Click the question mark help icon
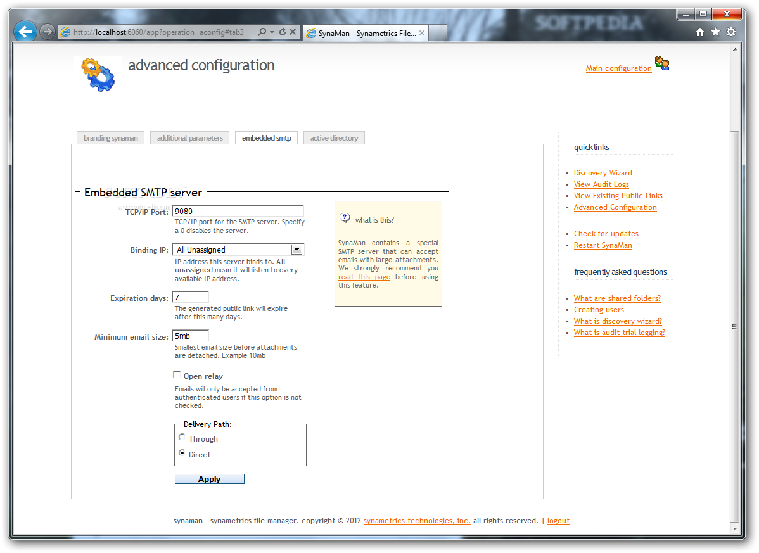Screen dimensions: 759x553 point(345,218)
